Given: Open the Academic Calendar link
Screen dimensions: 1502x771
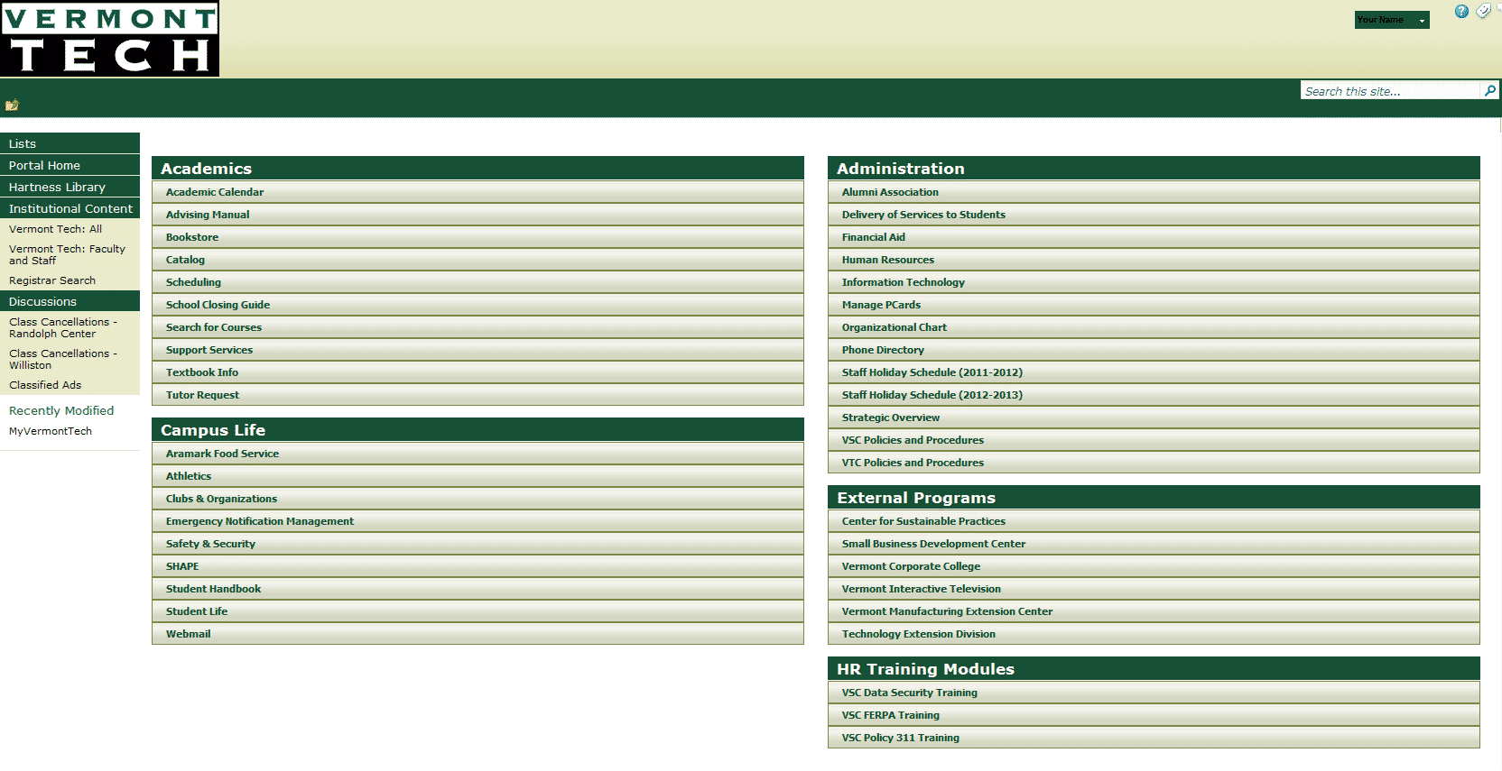Looking at the screenshot, I should [x=477, y=192].
